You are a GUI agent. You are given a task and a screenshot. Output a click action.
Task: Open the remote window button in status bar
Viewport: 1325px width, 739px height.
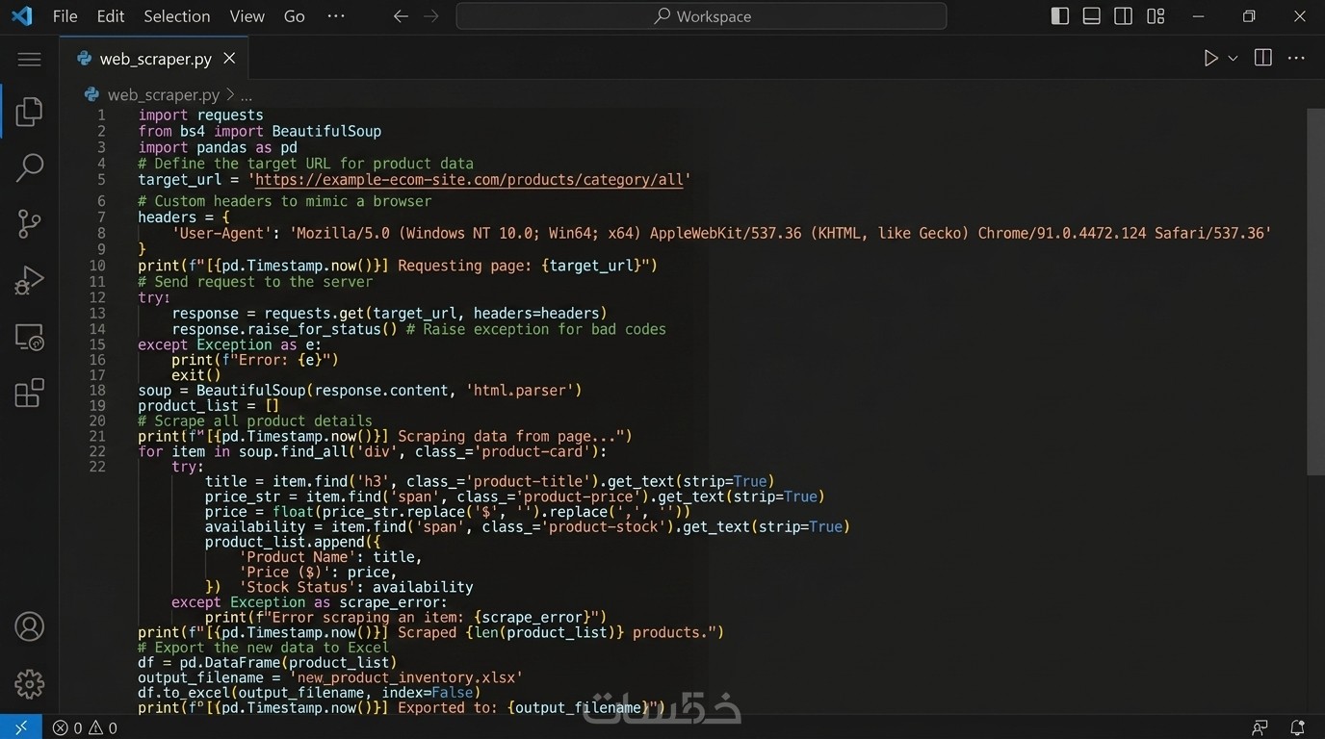(21, 727)
